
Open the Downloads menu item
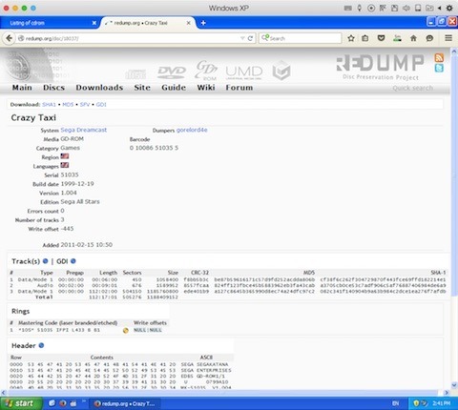99,88
